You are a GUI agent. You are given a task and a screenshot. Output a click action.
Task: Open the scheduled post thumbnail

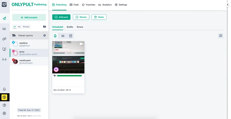pyautogui.click(x=68, y=57)
